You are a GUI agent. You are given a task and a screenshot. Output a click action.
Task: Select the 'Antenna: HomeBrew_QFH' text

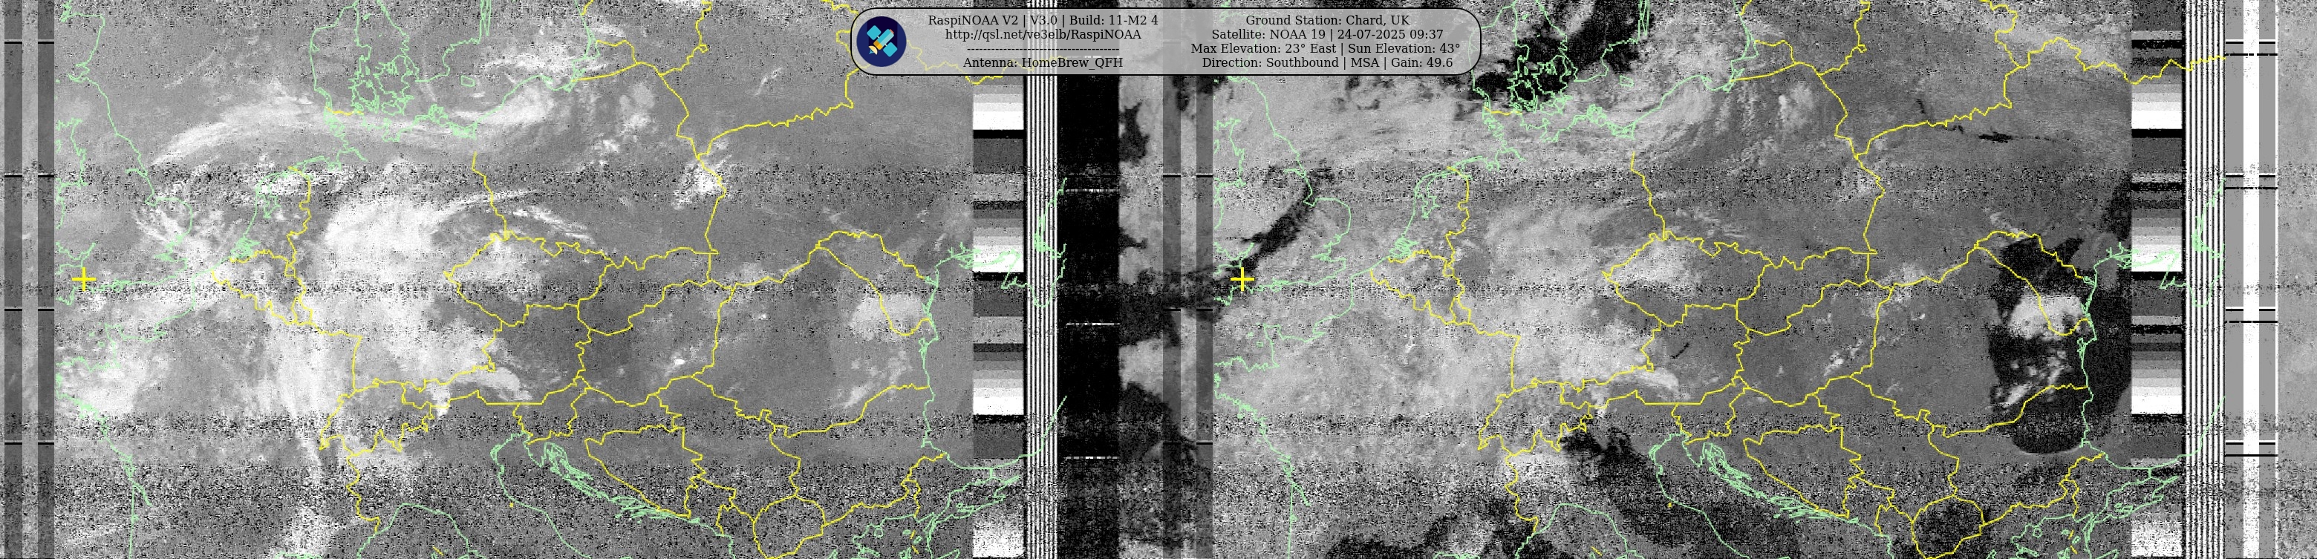pyautogui.click(x=1043, y=63)
